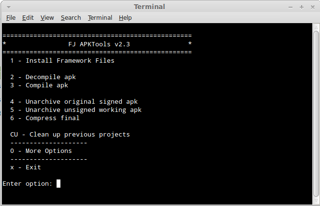Viewport: 320px width, 206px height.
Task: Click the More Options line
Action: (41, 151)
